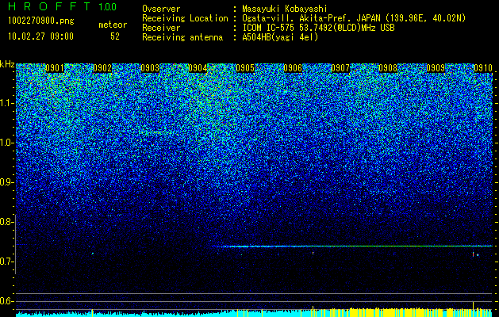
Task: Click the 0902 time marker
Action: pyautogui.click(x=102, y=68)
